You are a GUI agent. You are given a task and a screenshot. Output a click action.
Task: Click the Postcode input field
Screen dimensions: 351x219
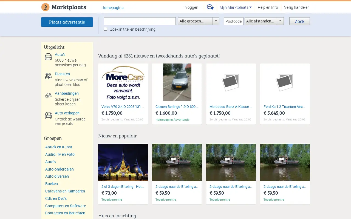click(234, 21)
